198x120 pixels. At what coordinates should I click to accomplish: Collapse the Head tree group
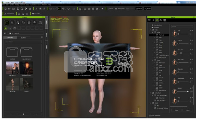click(x=152, y=60)
